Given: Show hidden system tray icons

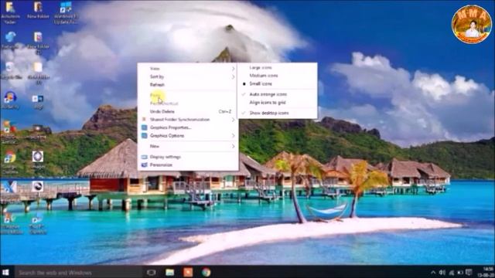Looking at the screenshot, I should pyautogui.click(x=433, y=273).
